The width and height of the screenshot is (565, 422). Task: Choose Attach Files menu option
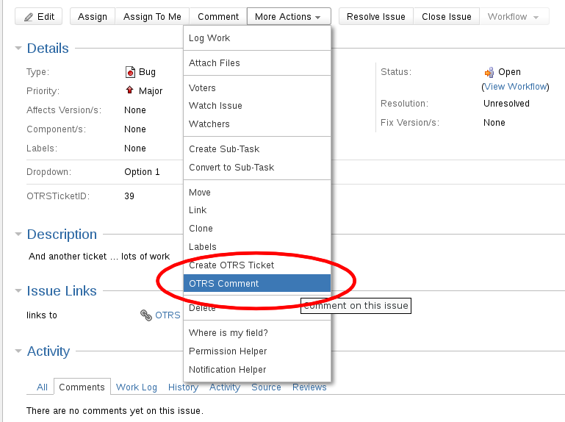click(x=214, y=63)
